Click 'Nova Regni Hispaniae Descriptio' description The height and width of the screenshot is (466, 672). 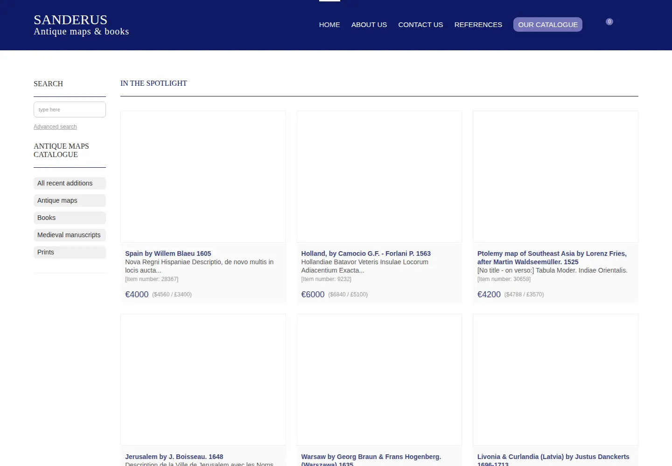coord(199,266)
